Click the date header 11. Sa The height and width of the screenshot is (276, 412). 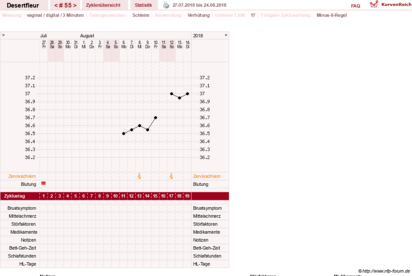pyautogui.click(x=164, y=44)
